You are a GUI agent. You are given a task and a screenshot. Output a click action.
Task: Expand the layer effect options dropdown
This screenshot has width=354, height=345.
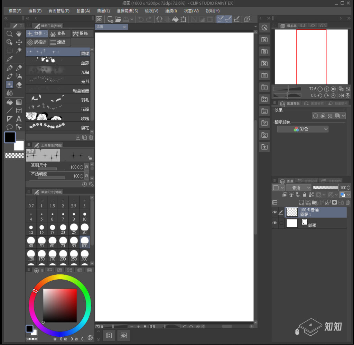(x=343, y=116)
